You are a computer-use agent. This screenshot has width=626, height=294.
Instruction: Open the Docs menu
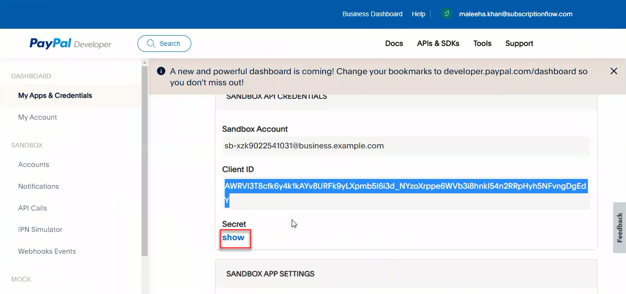point(394,44)
